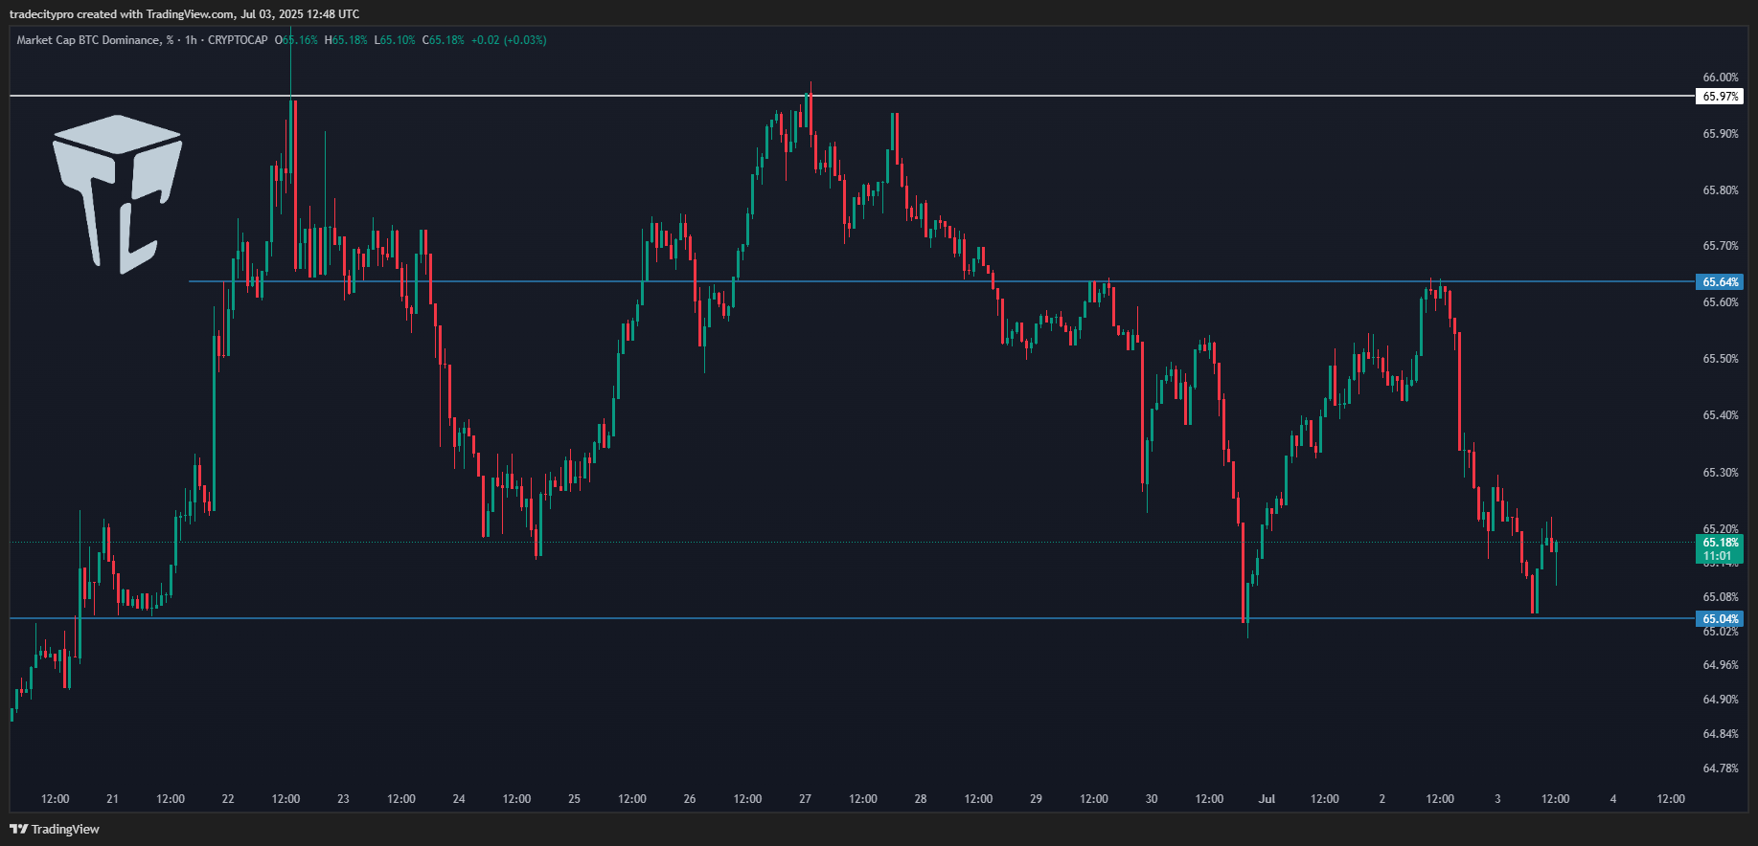Image resolution: width=1758 pixels, height=846 pixels.
Task: Click date 25 on time axis
Action: (x=574, y=799)
